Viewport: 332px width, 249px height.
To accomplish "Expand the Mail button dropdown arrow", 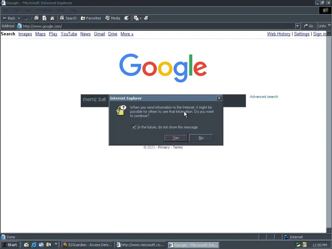I will [141, 18].
